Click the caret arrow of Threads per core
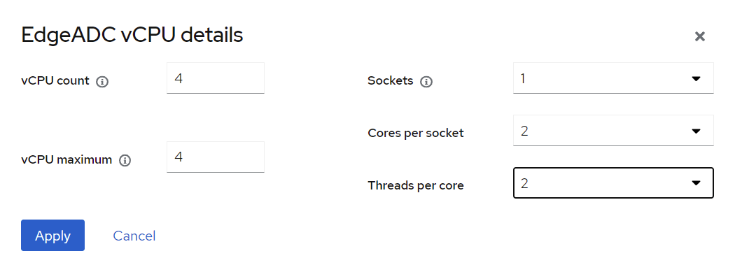Image resolution: width=735 pixels, height=272 pixels. click(x=696, y=183)
